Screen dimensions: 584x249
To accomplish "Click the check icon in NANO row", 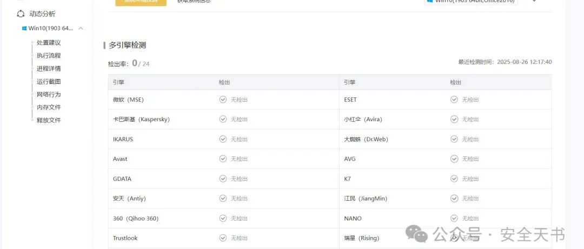I will (x=454, y=219).
